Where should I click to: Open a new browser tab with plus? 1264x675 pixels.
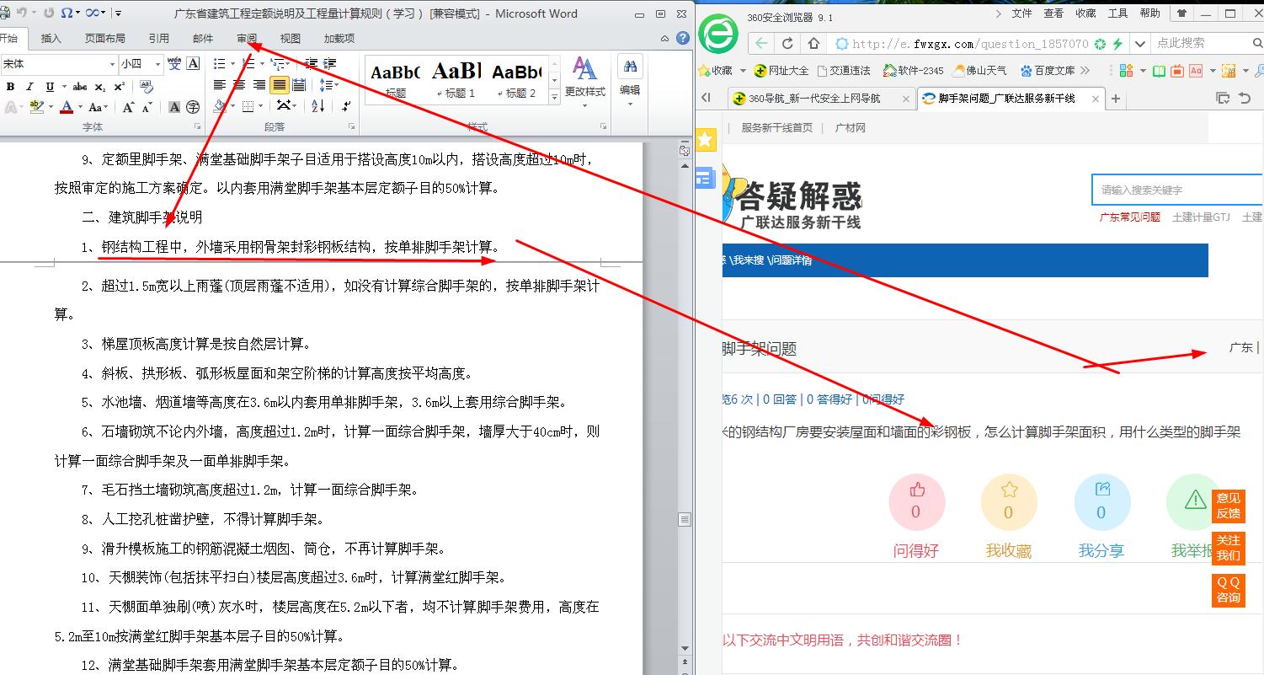(1115, 99)
